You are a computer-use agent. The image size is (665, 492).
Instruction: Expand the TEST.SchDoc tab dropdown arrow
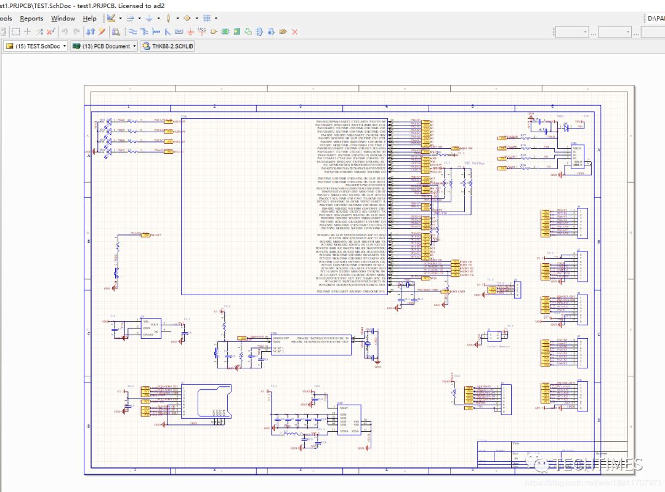pos(64,46)
